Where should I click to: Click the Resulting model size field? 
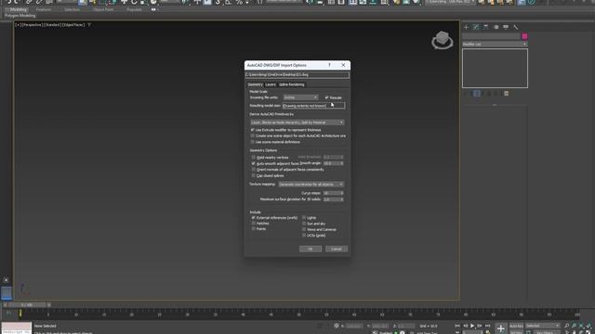(314, 106)
